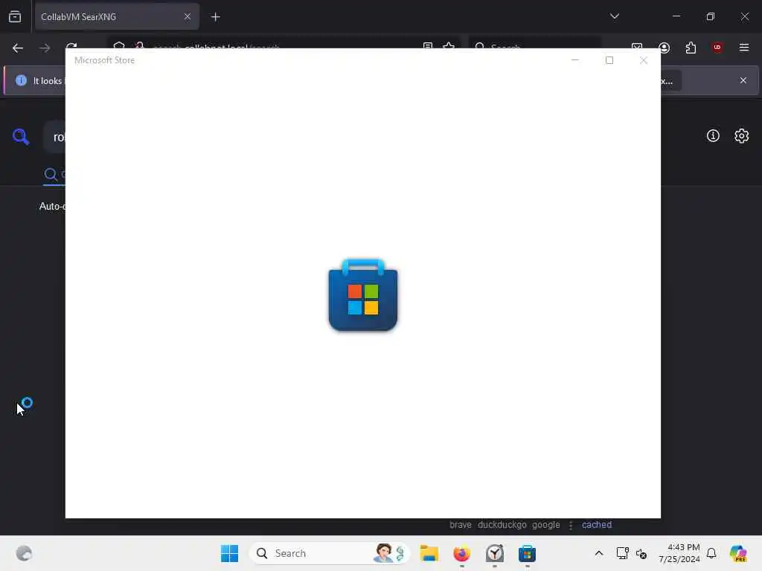Open the notification bell in the tray
The height and width of the screenshot is (571, 762).
point(711,553)
